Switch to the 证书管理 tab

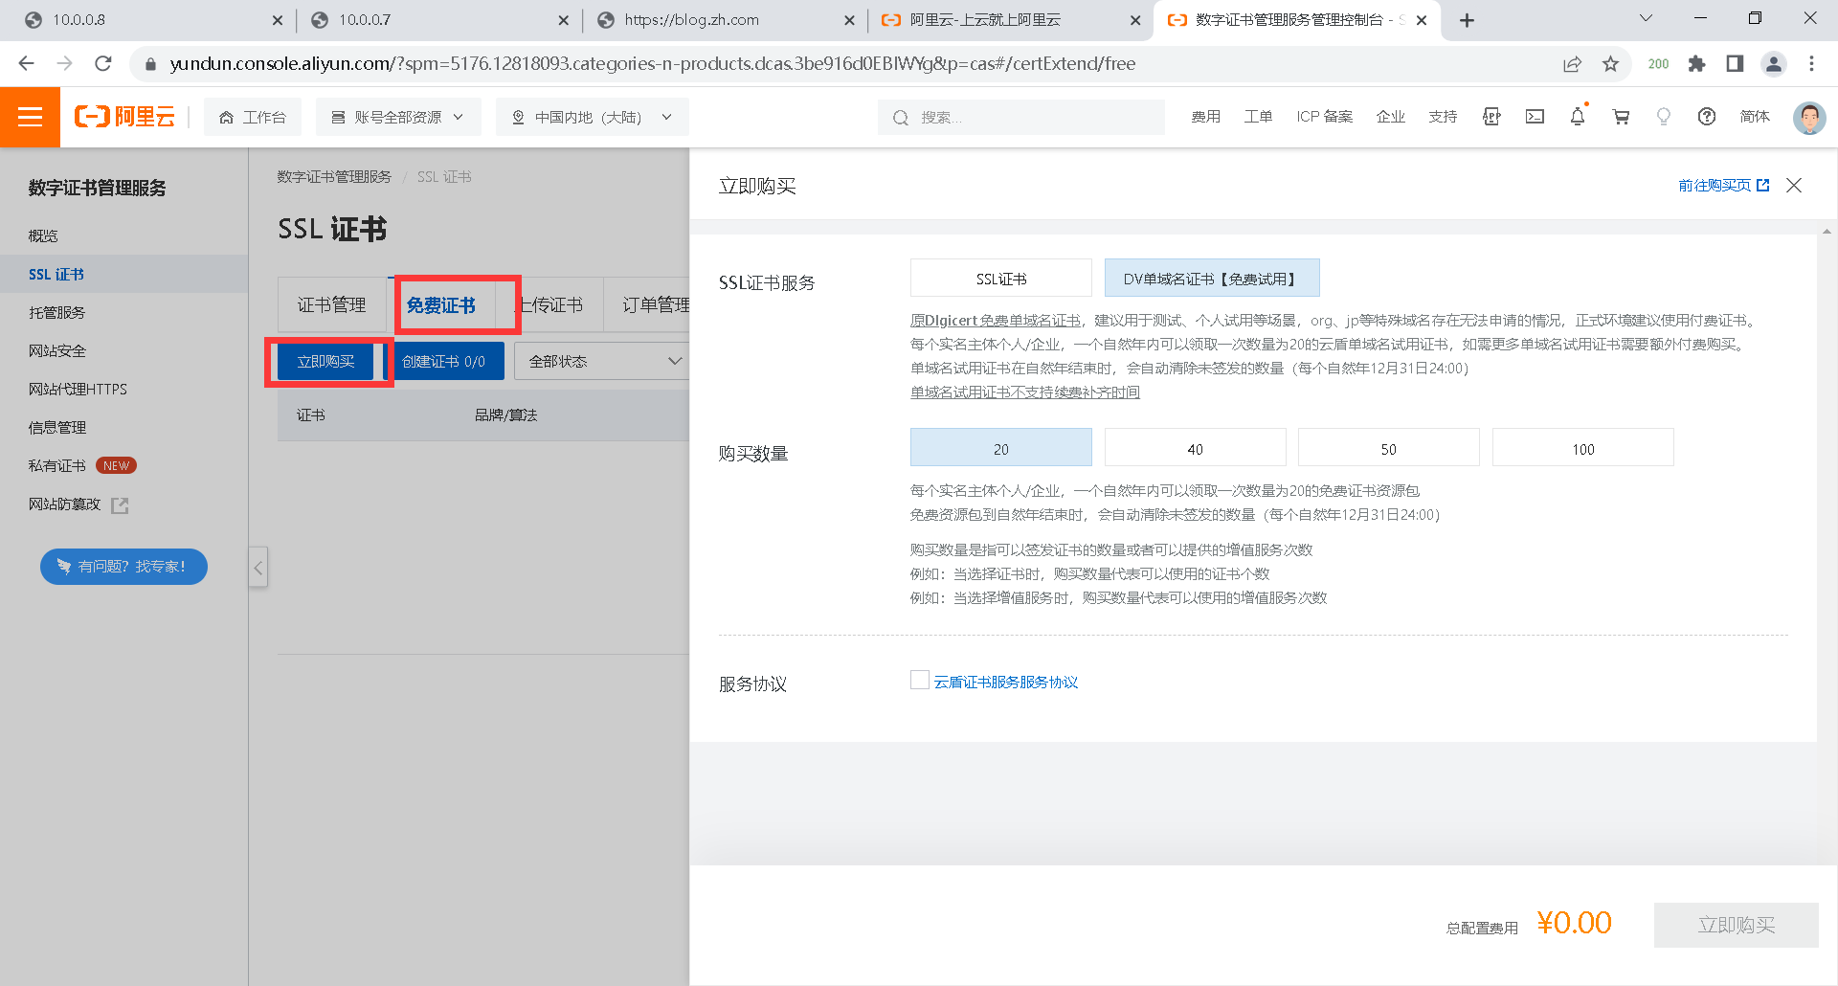coord(331,305)
